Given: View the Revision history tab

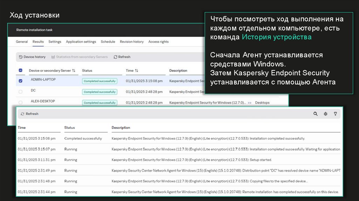Looking at the screenshot, I should (132, 42).
